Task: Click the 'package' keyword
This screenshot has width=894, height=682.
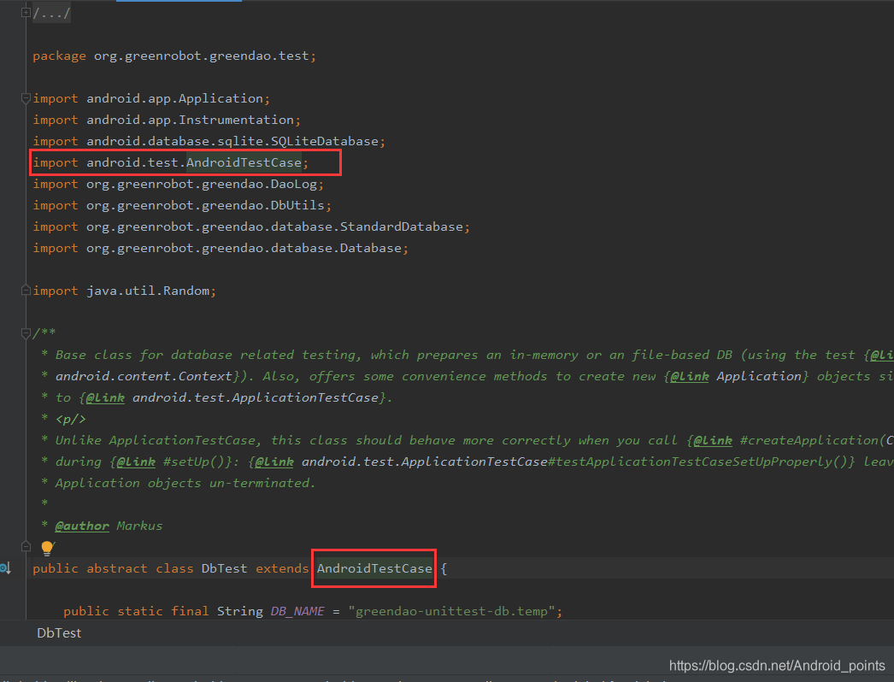Action: tap(59, 56)
